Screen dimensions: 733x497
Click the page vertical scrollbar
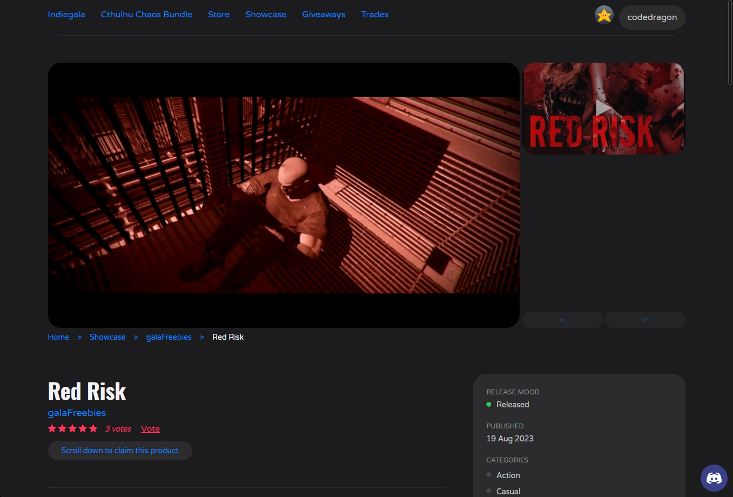tap(730, 43)
